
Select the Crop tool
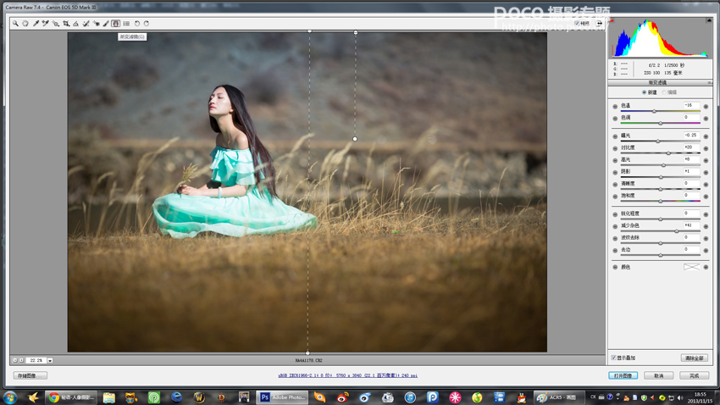click(66, 24)
